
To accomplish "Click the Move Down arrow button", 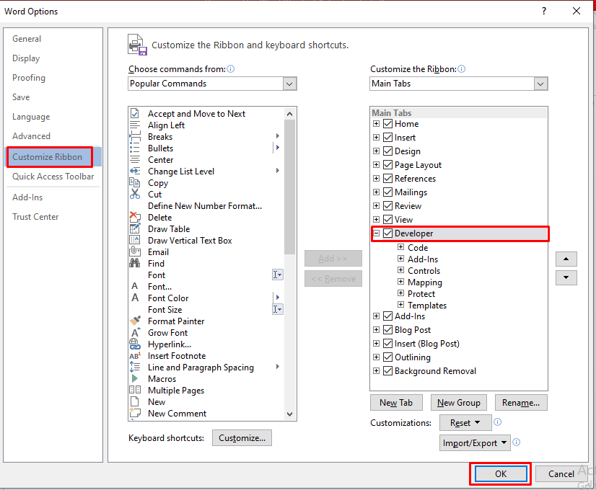I will click(x=566, y=277).
